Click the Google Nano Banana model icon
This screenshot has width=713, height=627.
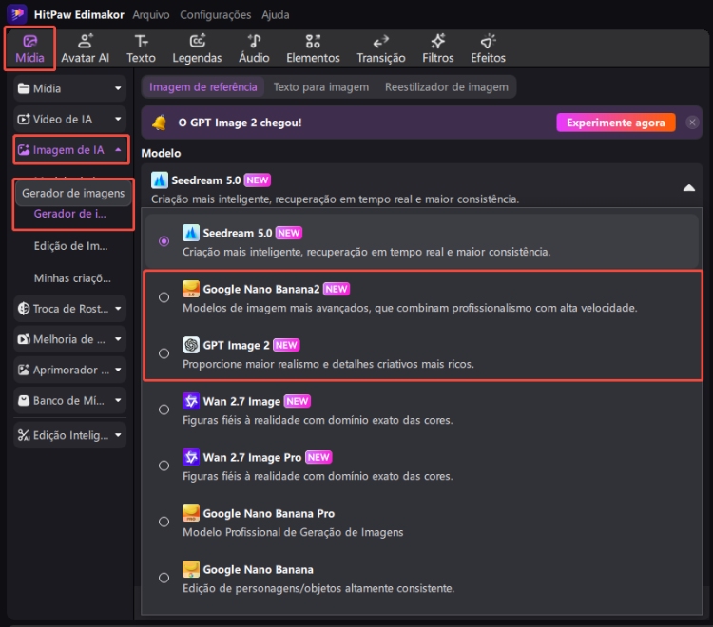point(191,569)
